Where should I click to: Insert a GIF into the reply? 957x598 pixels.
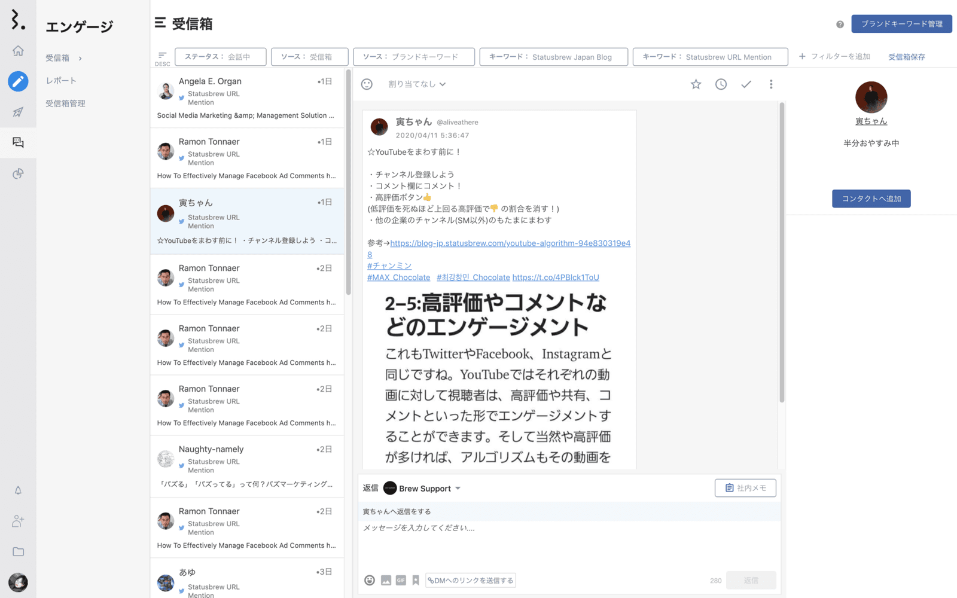click(x=401, y=580)
